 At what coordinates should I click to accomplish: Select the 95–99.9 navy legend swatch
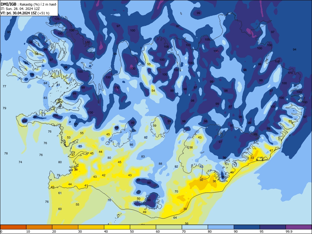click(x=273, y=227)
